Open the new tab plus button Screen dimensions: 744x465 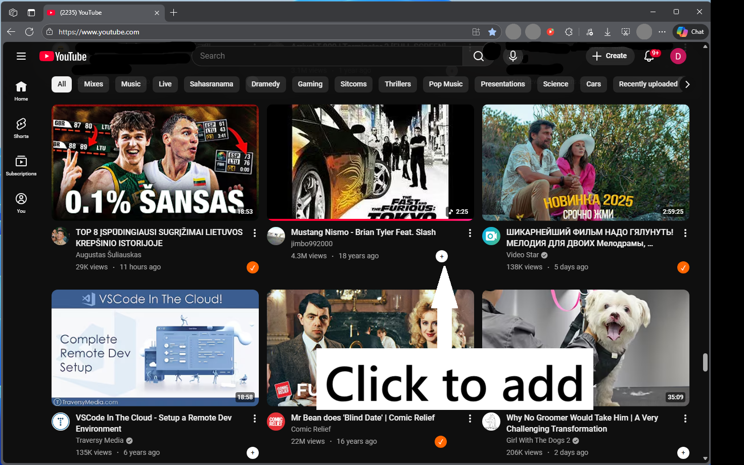[x=173, y=13]
